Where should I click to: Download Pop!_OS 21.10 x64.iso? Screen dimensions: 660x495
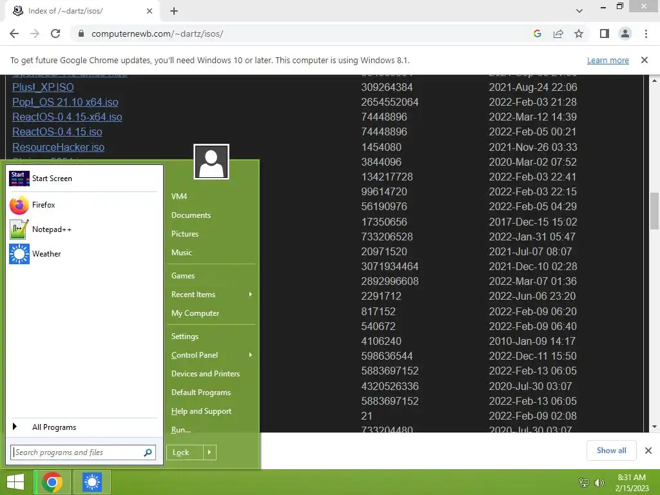click(65, 102)
